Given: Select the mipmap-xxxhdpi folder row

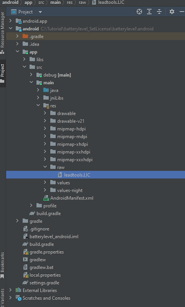Looking at the screenshot, I should (95, 160).
